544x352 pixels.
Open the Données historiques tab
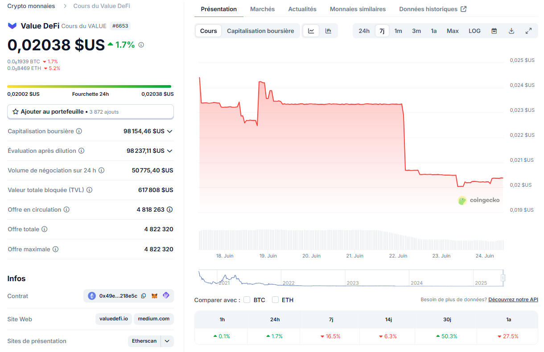coord(433,9)
